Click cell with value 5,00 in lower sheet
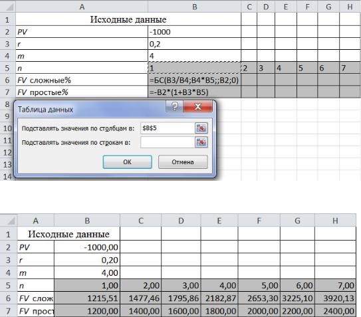Viewport: 361px width, 317px height. 259,286
